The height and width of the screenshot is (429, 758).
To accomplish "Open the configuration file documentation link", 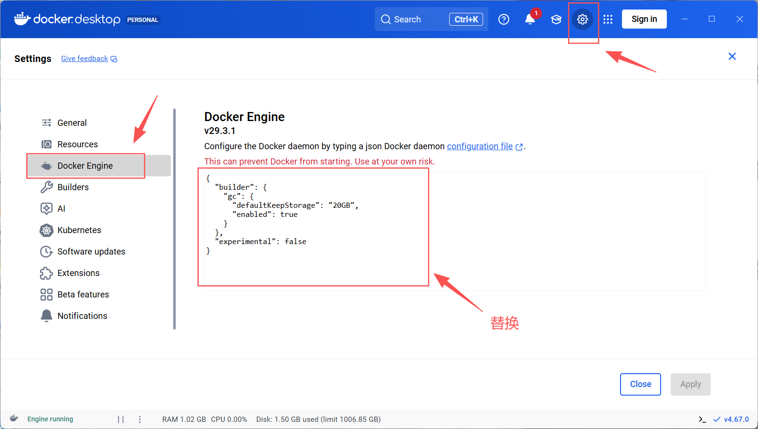I will click(480, 146).
